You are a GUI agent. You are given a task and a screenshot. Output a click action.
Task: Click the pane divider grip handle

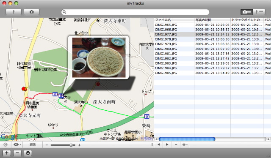tap(152, 145)
